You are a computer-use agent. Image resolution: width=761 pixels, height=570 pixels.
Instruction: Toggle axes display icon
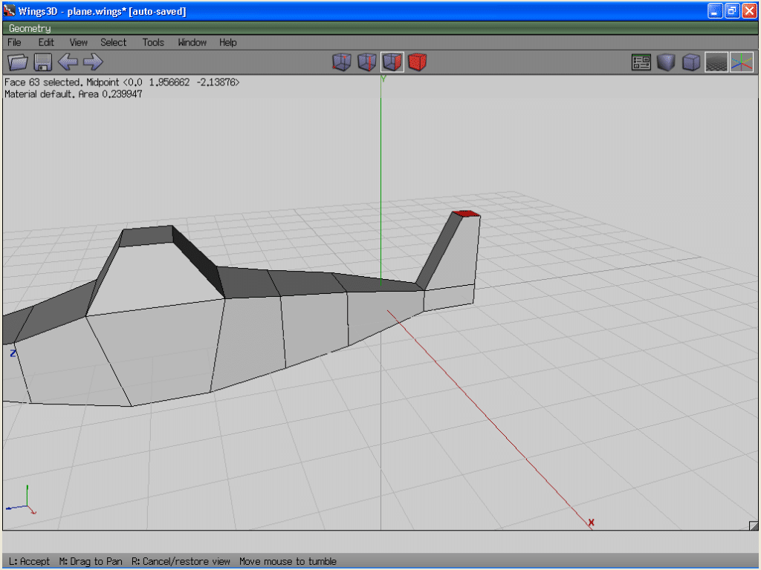(742, 62)
